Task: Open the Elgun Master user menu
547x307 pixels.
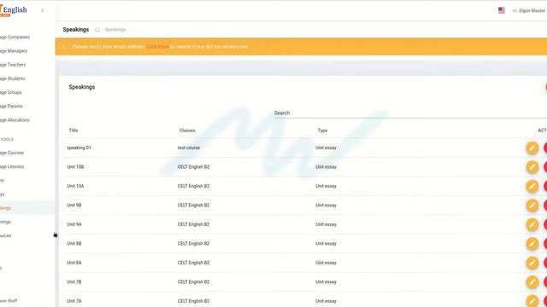Action: pos(529,11)
